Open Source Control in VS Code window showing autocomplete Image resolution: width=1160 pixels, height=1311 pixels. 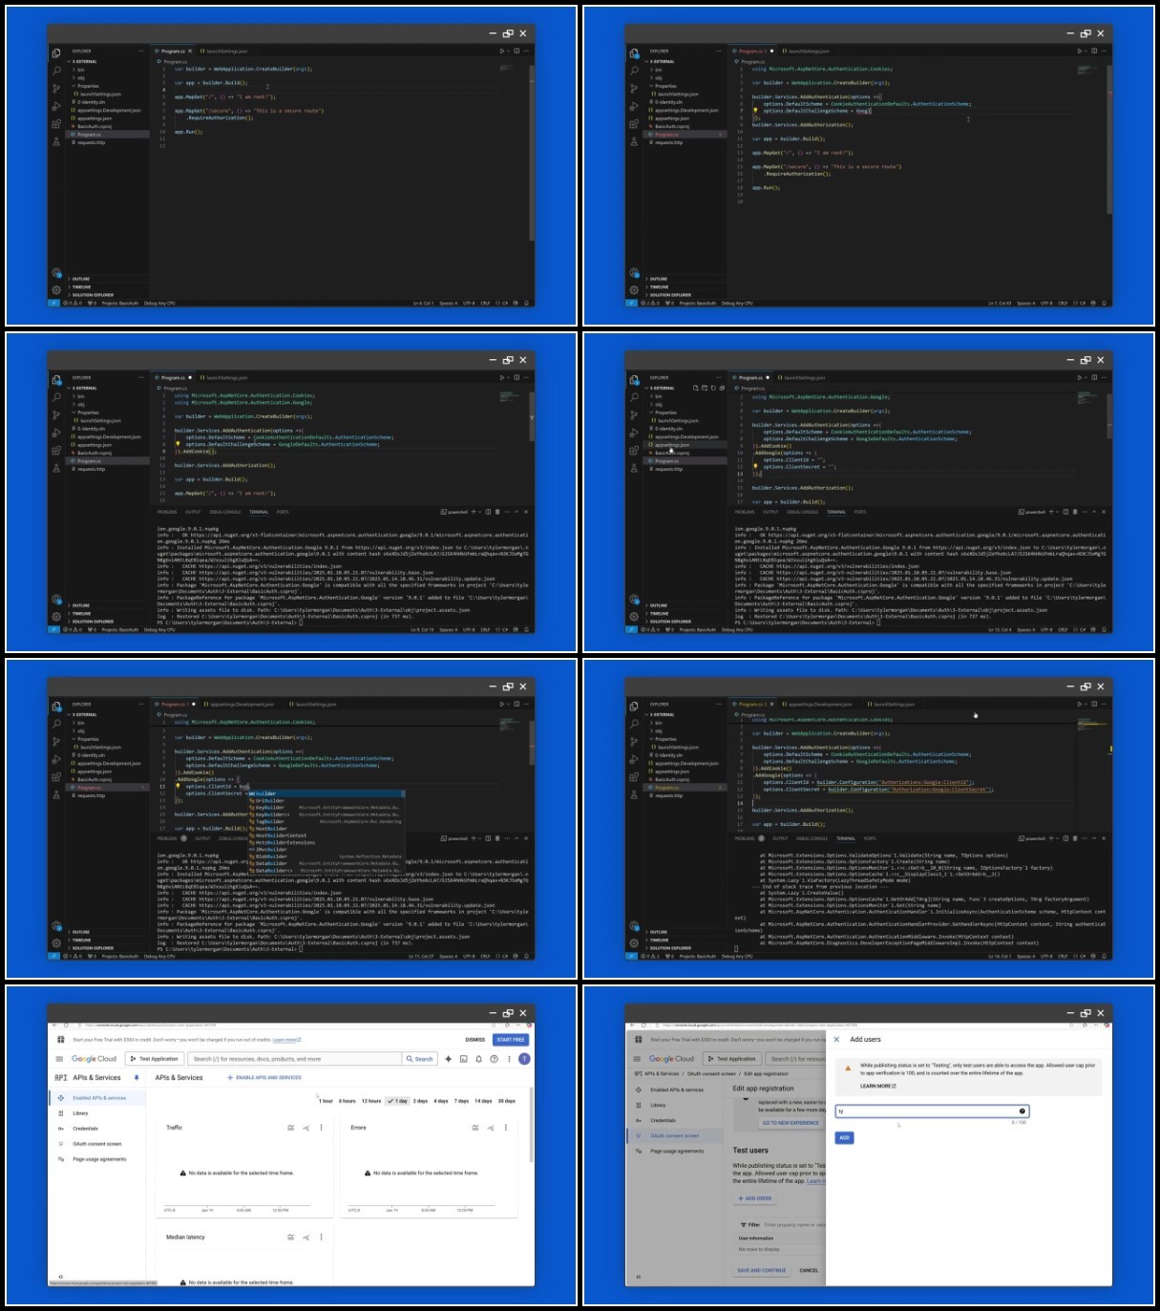click(56, 741)
